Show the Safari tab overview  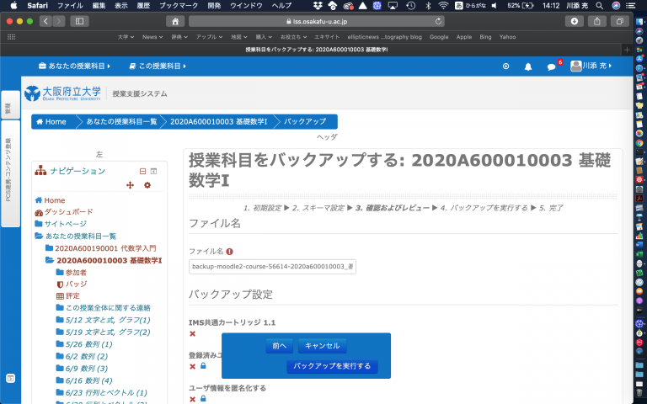point(619,21)
